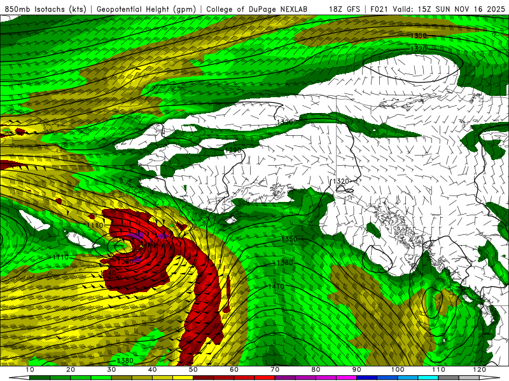Click the right arrow end of the color bar
The height and width of the screenshot is (381, 509).
click(489, 378)
